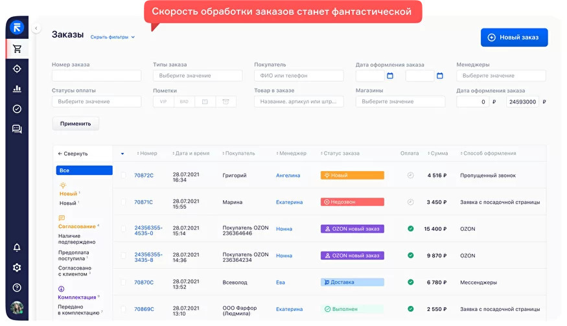The image size is (567, 326).
Task: Click payment clock icon for order 70871C
Action: click(x=410, y=202)
